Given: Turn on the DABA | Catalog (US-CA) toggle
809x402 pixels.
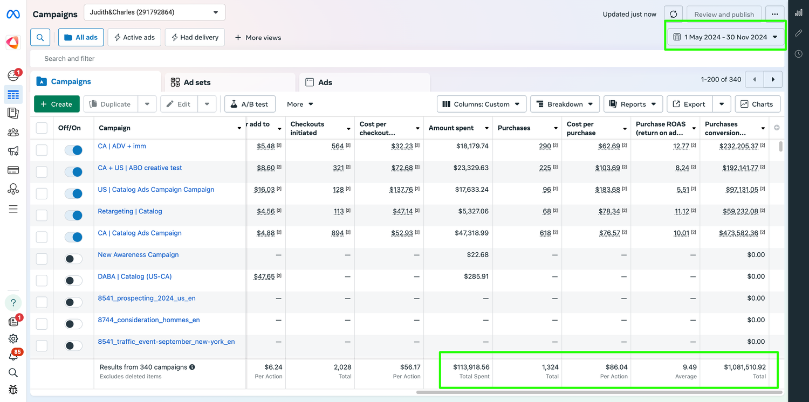Looking at the screenshot, I should click(x=73, y=280).
